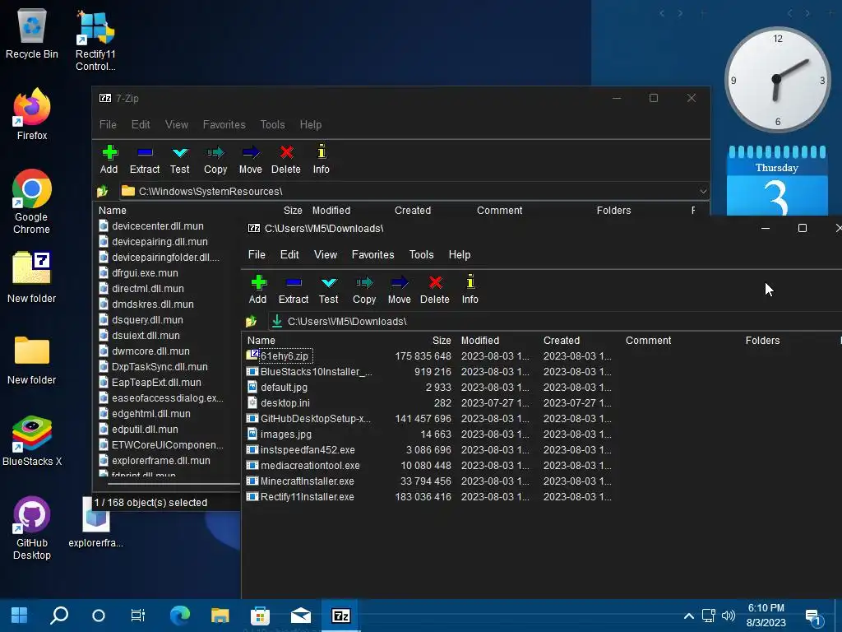
Task: Click the C:\Windows\SystemResources\ address field
Action: [x=413, y=191]
